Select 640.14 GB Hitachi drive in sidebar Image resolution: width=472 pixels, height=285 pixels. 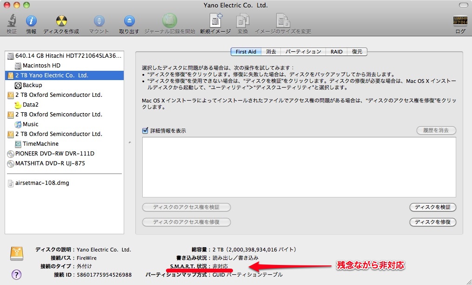tap(65, 56)
